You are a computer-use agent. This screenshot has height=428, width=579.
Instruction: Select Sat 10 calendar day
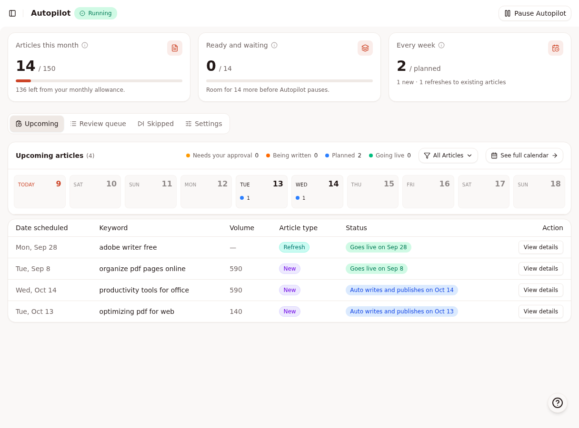[95, 192]
